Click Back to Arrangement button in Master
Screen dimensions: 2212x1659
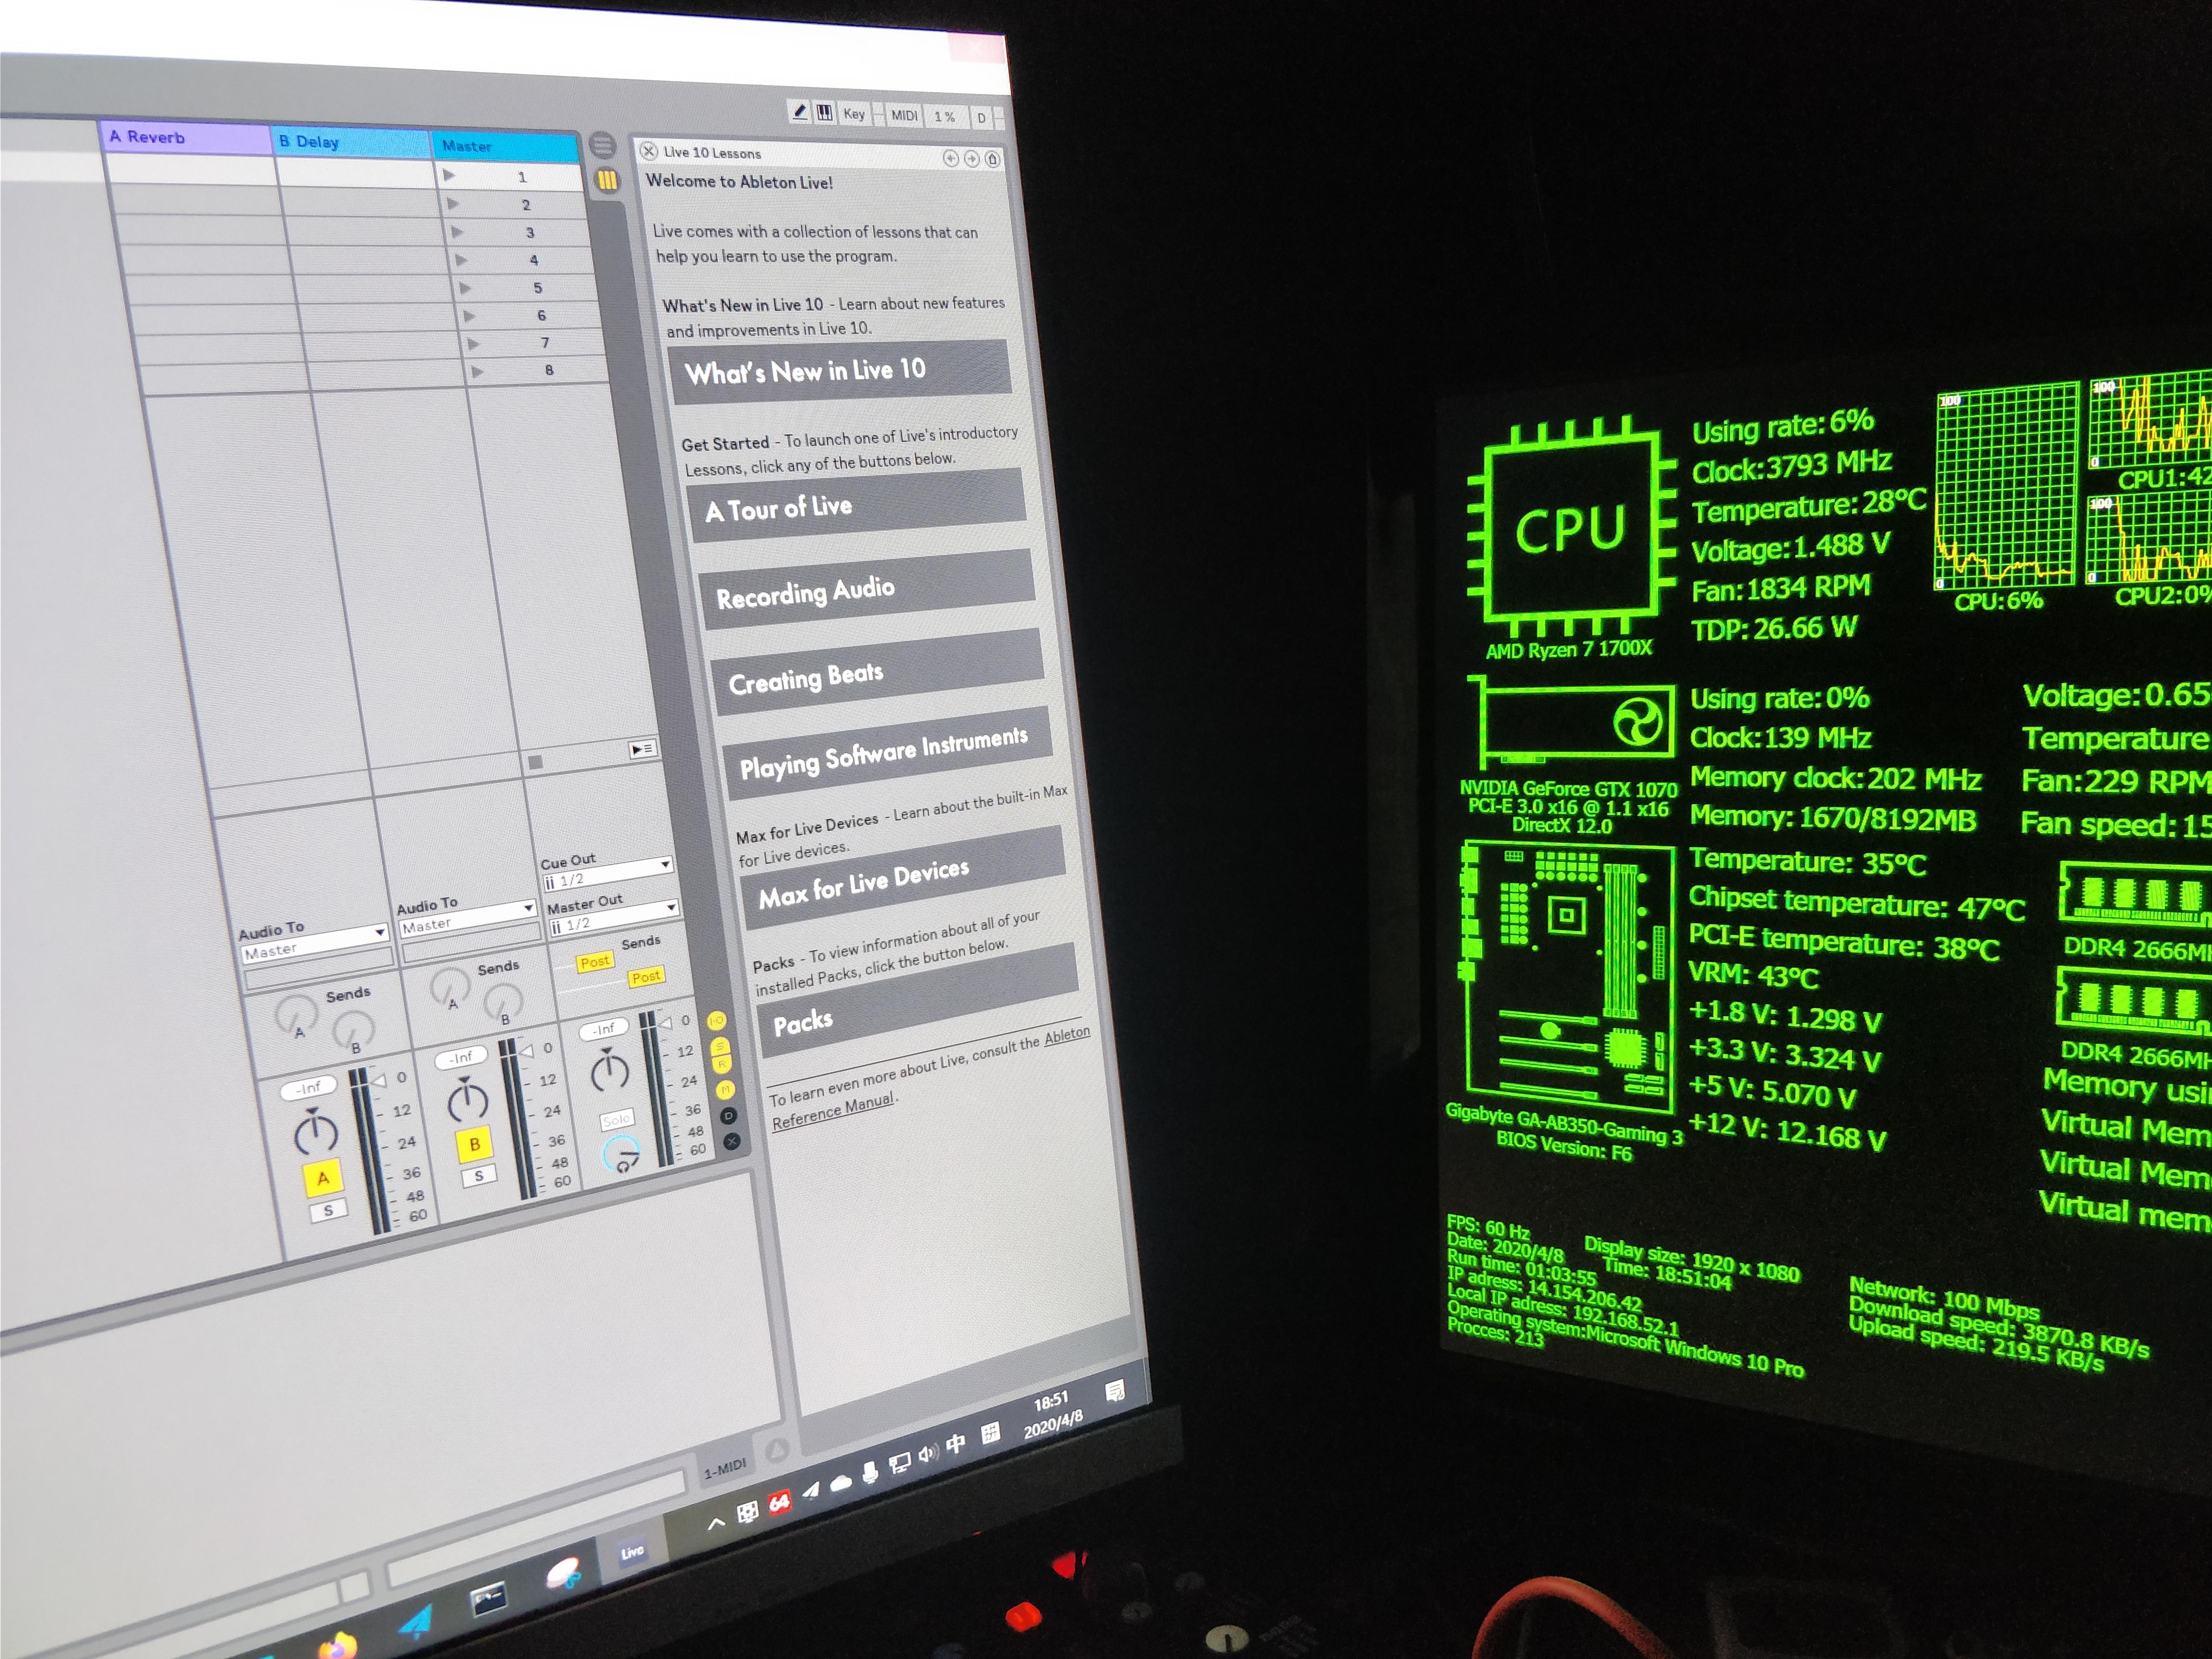(x=642, y=749)
